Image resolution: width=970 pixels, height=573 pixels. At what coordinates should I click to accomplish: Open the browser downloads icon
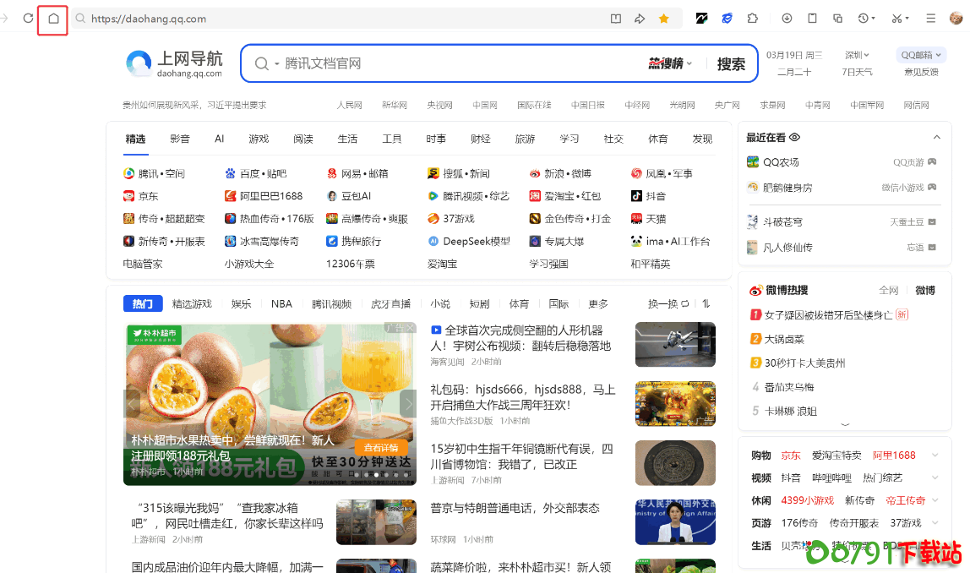[x=787, y=19]
